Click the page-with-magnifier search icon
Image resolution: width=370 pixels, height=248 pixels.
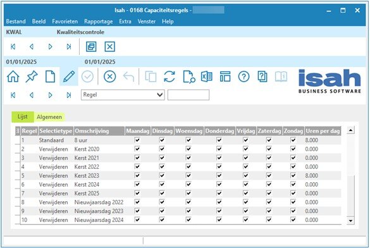[x=188, y=77]
